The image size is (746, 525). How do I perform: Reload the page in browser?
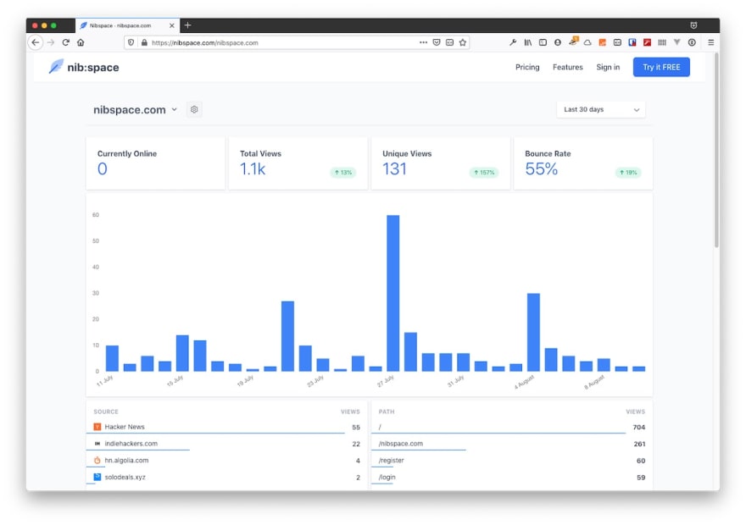66,42
